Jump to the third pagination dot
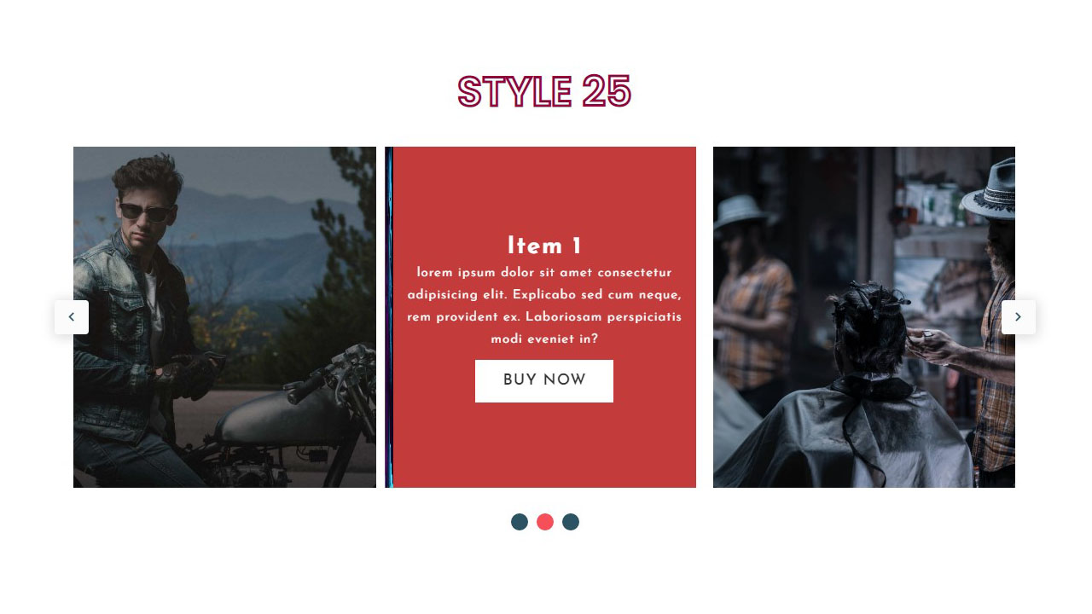Image resolution: width=1092 pixels, height=614 pixels. pos(571,522)
